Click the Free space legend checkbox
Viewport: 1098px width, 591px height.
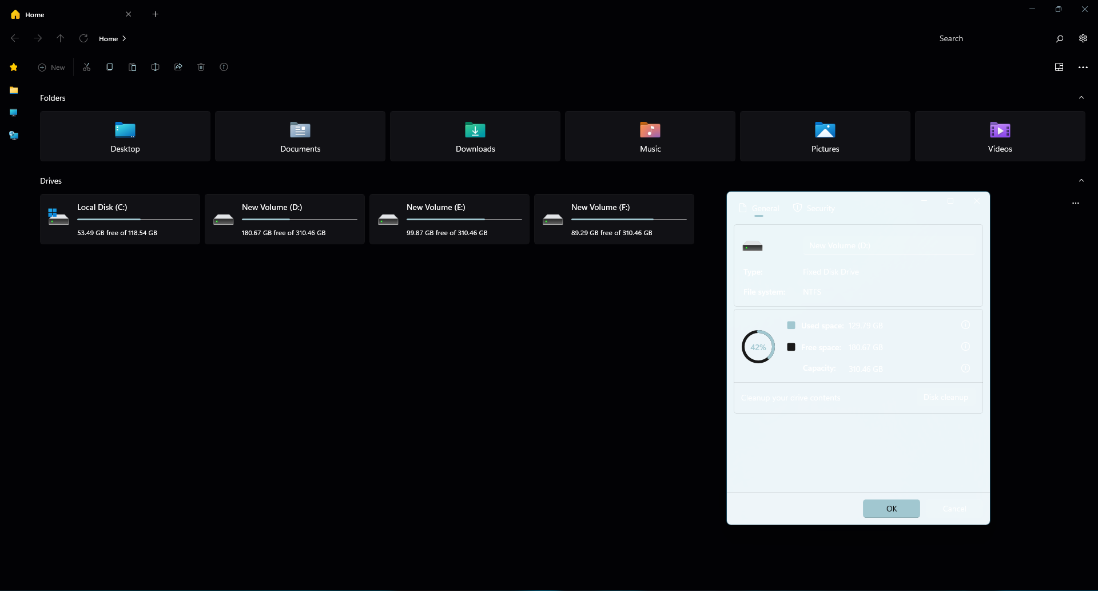pyautogui.click(x=791, y=347)
